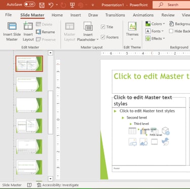
Task: Select the fourth layout thumbnail
Action: pos(29,126)
